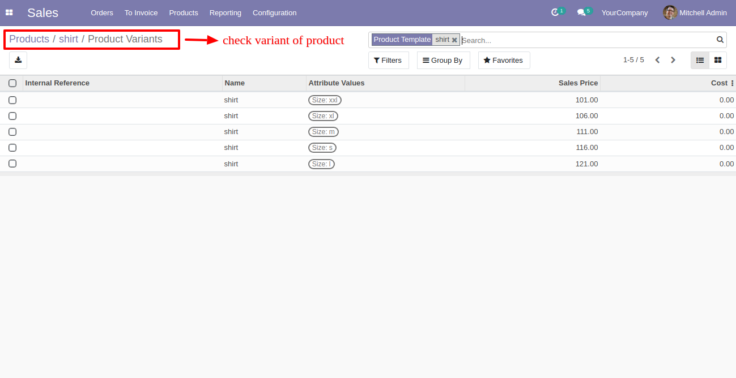The image size is (736, 378).
Task: Open the Filters dropdown
Action: point(389,61)
